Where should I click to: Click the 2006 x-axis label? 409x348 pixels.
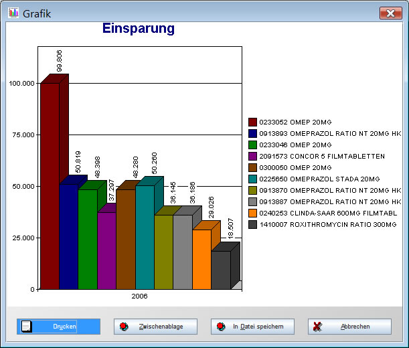click(x=139, y=296)
